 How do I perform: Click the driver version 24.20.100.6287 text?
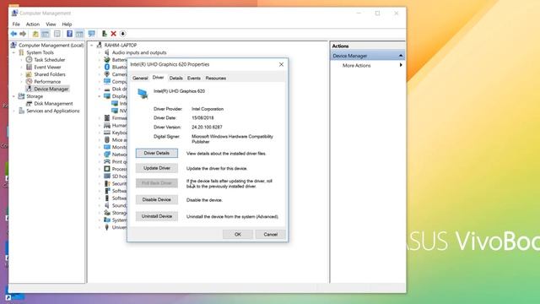[x=207, y=128]
